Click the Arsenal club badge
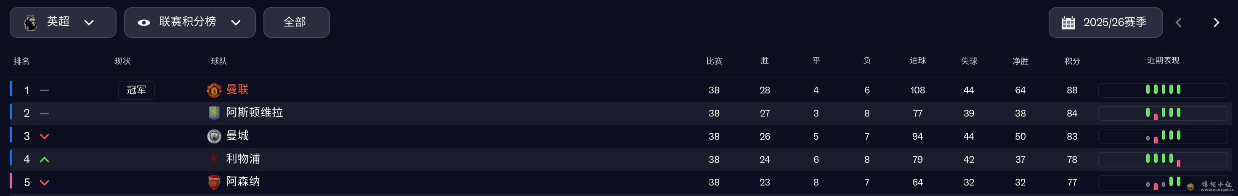 (214, 183)
